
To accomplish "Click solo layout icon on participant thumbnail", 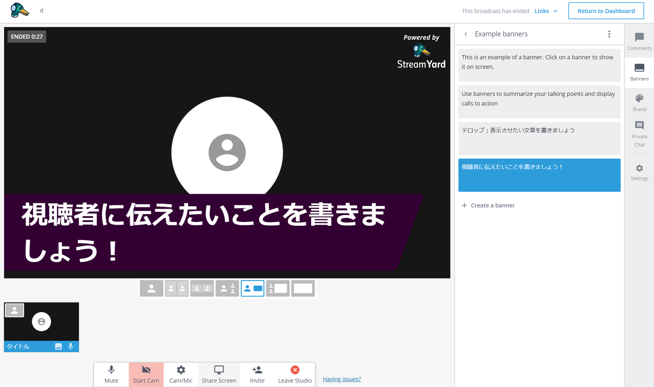I will point(14,310).
